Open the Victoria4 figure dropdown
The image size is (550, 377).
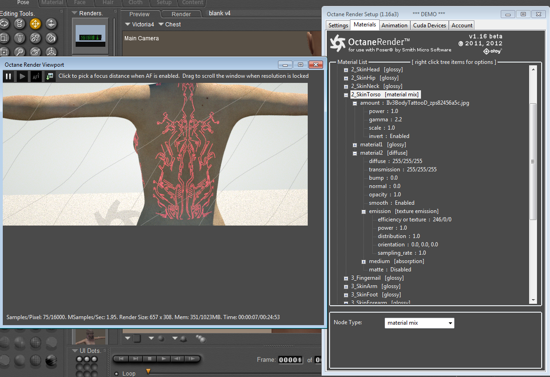pos(140,25)
